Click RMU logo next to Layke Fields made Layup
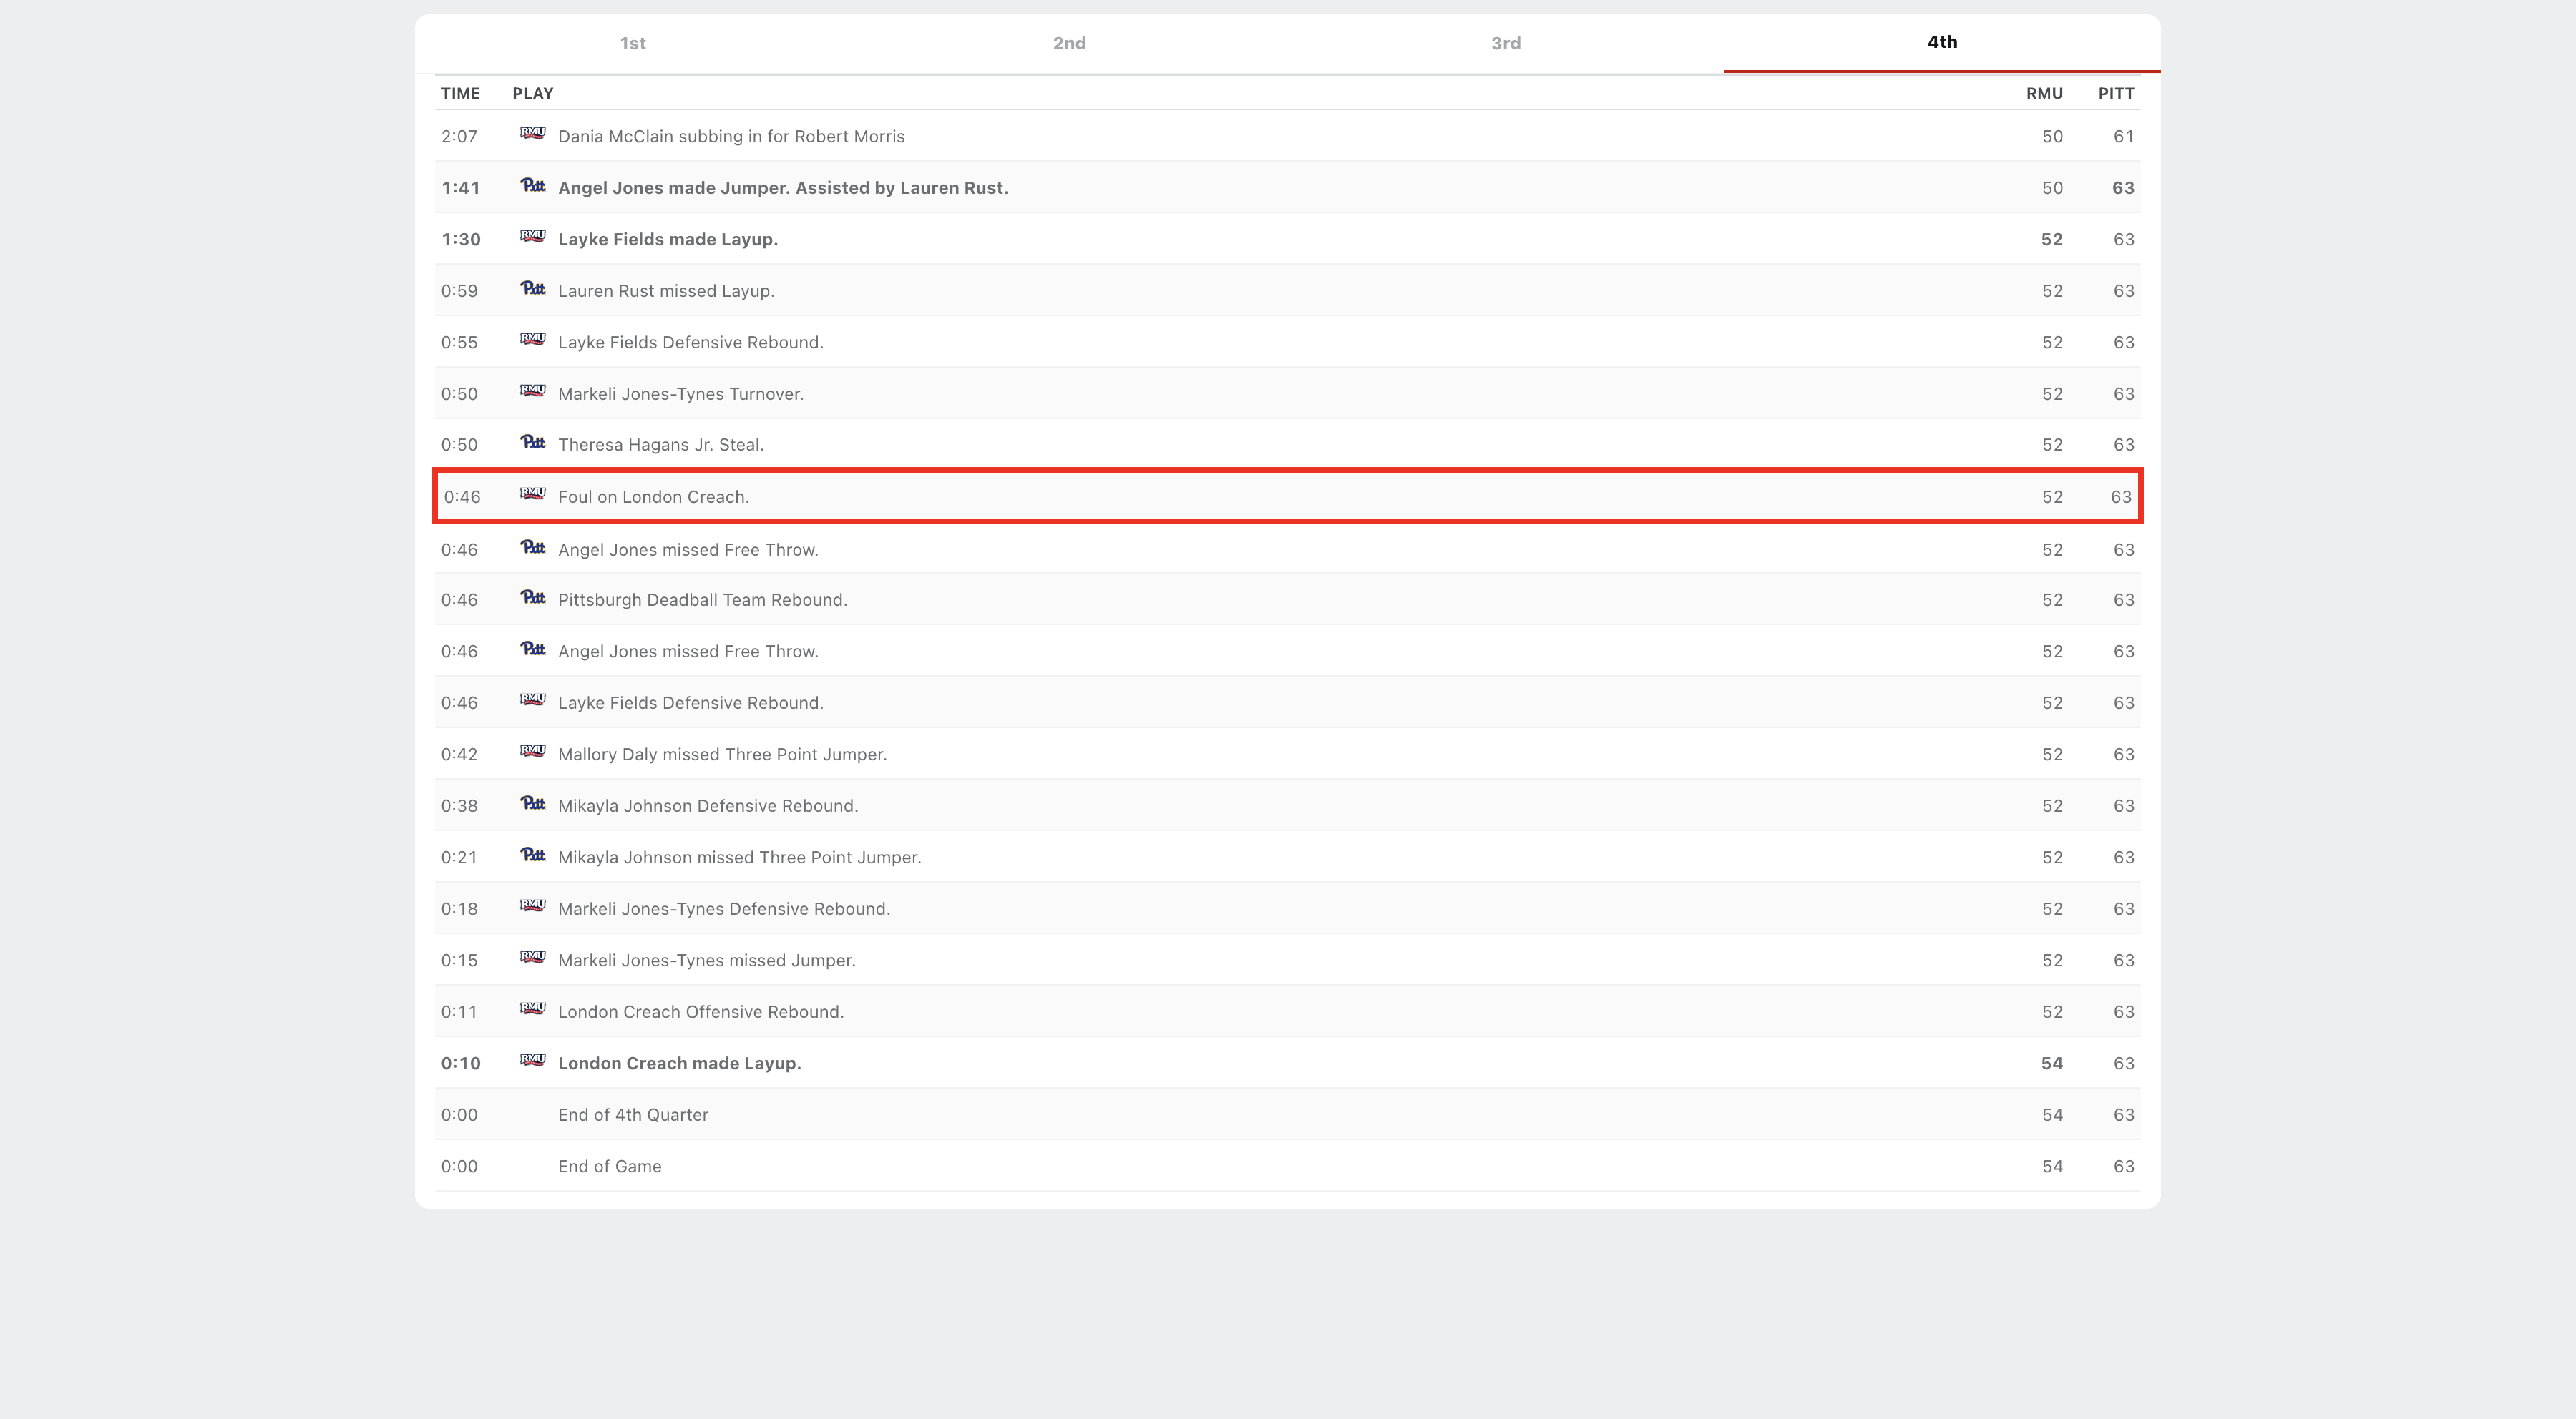This screenshot has width=2576, height=1419. pos(532,237)
